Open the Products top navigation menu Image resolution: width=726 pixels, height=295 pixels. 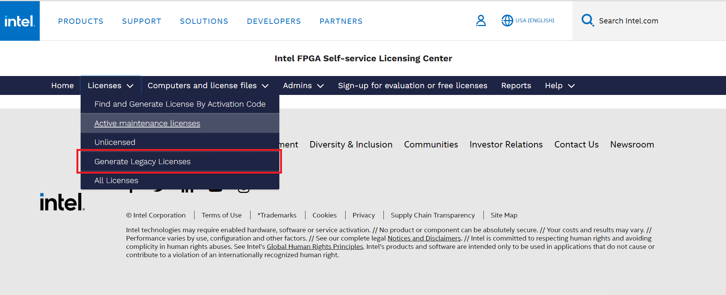coord(81,21)
